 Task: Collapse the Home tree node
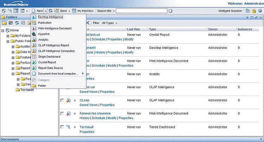click(x=2, y=31)
